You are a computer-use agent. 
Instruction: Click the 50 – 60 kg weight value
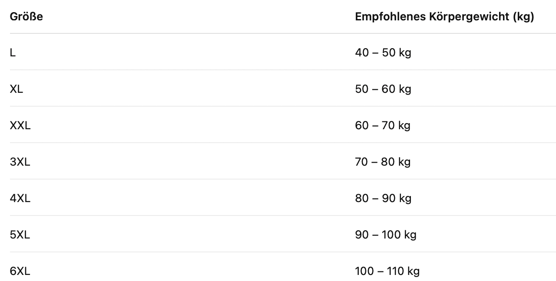[x=383, y=89]
